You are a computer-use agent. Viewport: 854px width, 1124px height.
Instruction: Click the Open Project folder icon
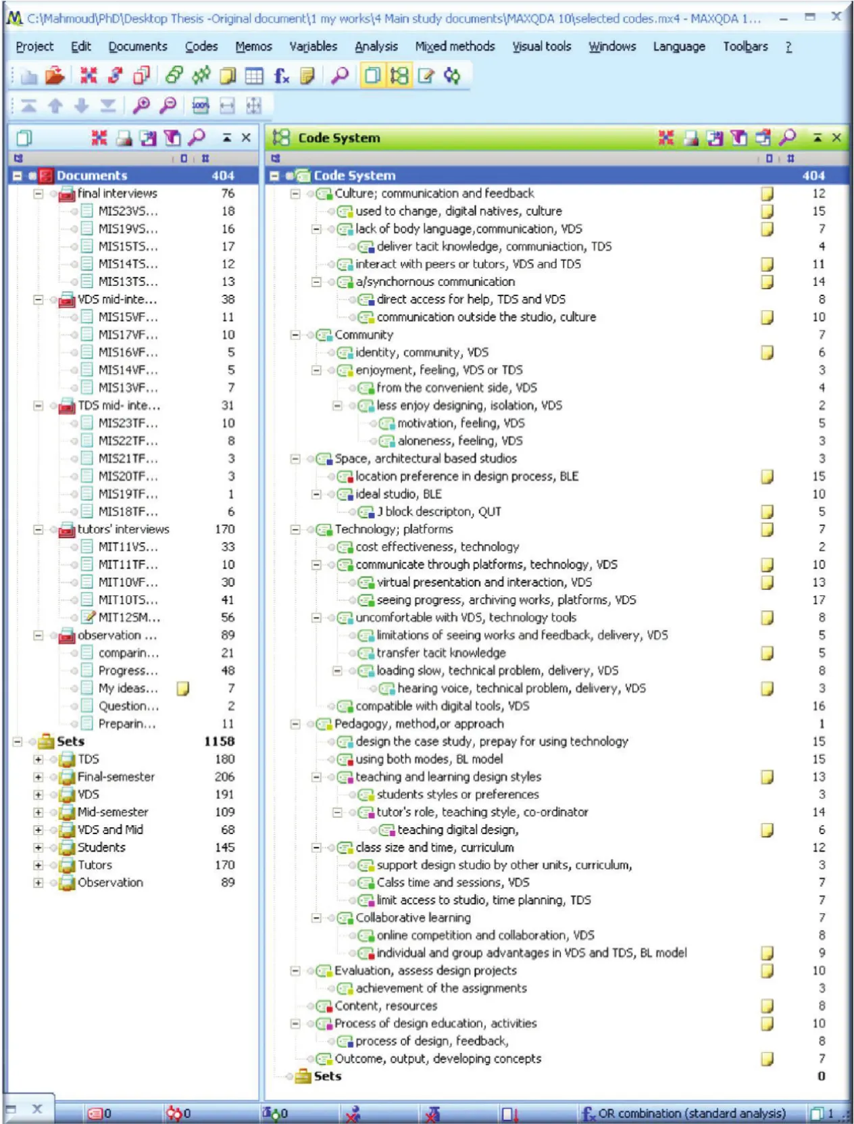pyautogui.click(x=55, y=76)
